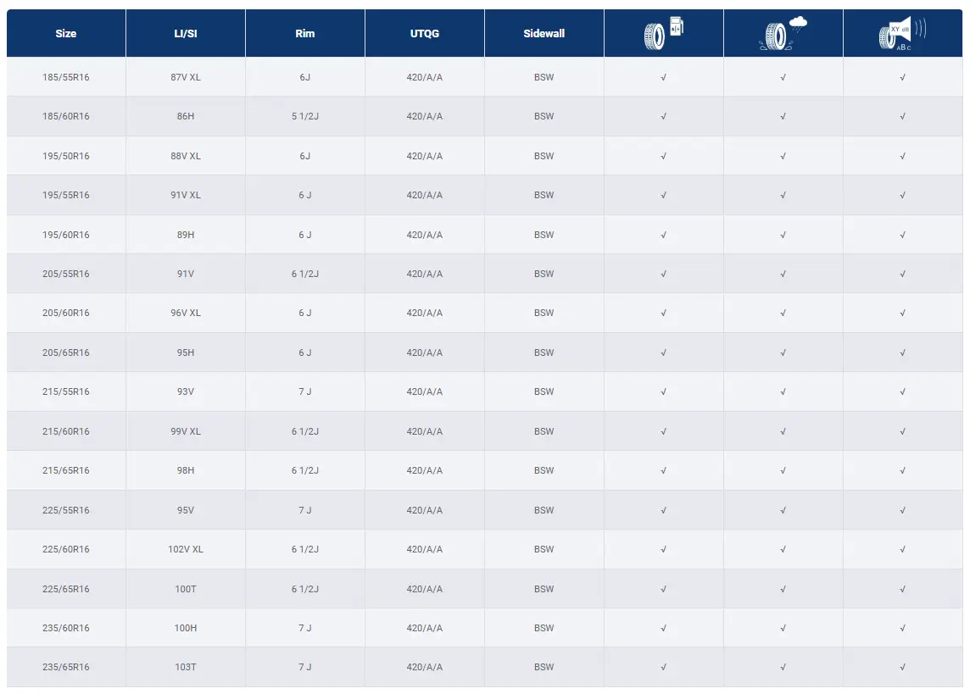The height and width of the screenshot is (694, 970).
Task: Click the fuel efficiency tire icon header
Action: point(663,33)
